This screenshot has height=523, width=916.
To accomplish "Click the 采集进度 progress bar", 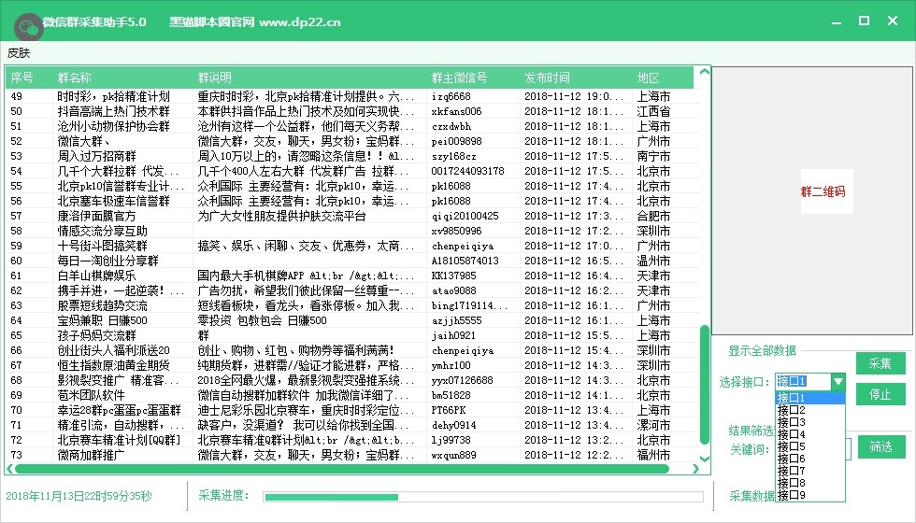I will (x=483, y=497).
